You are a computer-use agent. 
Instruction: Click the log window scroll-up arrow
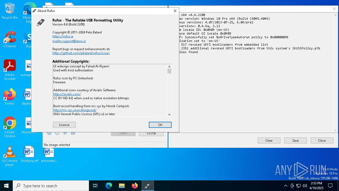(336, 15)
